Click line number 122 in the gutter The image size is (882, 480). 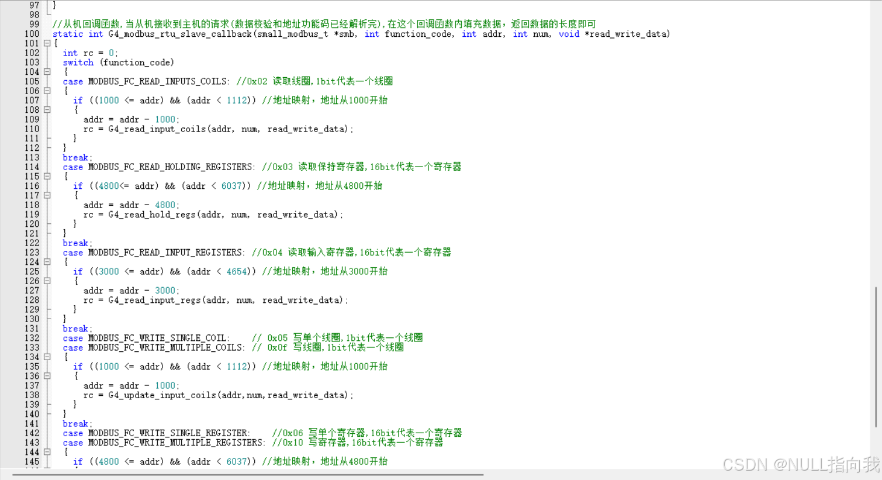pyautogui.click(x=32, y=243)
